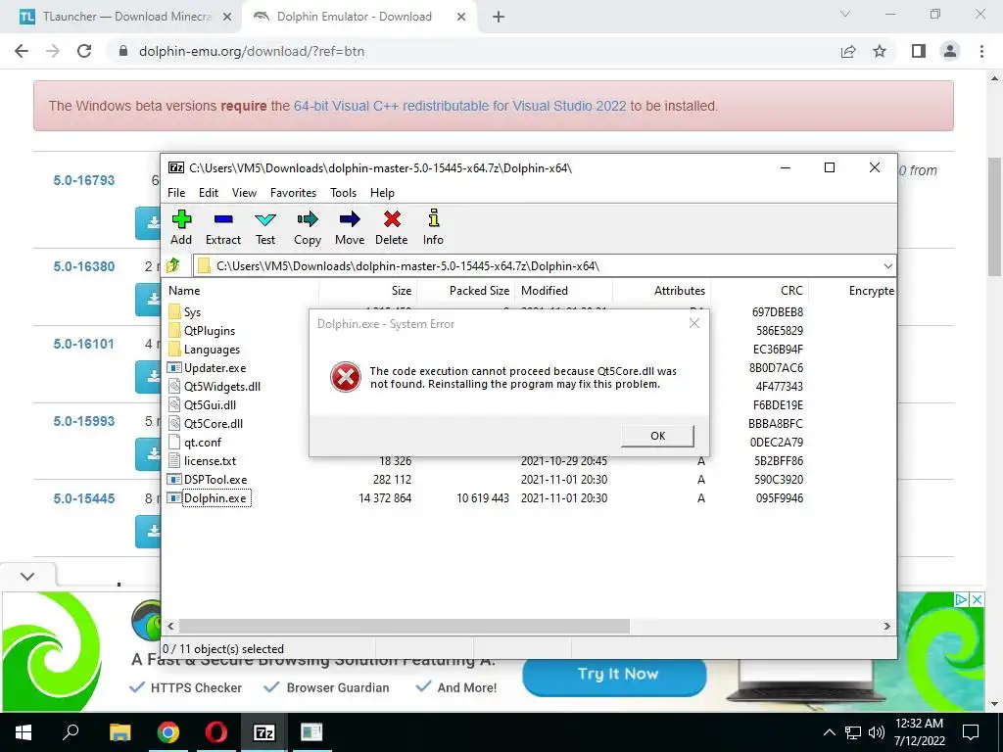Confirm the error dialog with OK
This screenshot has width=1003, height=752.
[657, 436]
